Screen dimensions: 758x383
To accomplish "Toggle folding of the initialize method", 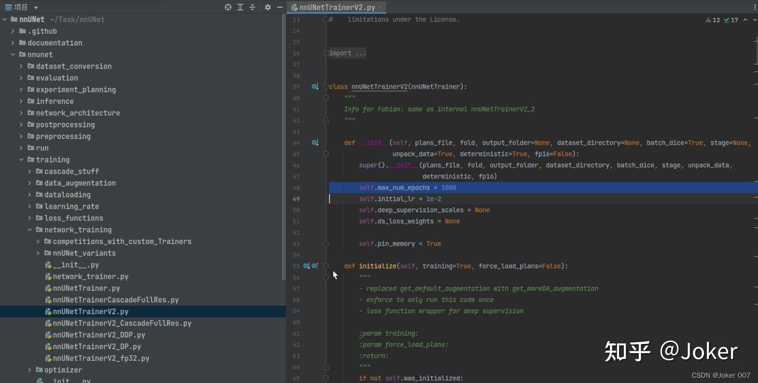I will pos(326,266).
